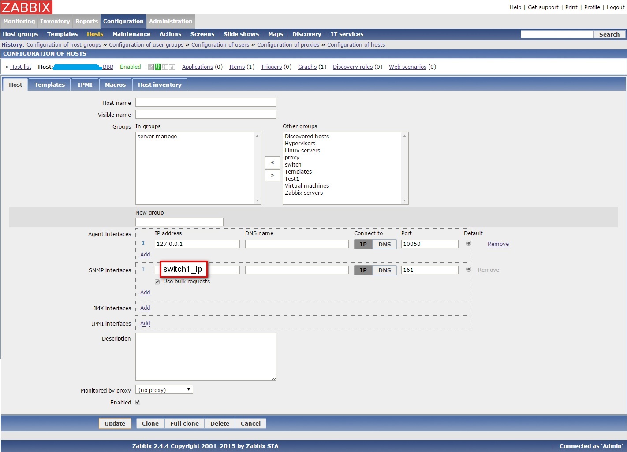Switch SNMP interface connection to DNS
The width and height of the screenshot is (627, 452).
click(384, 270)
